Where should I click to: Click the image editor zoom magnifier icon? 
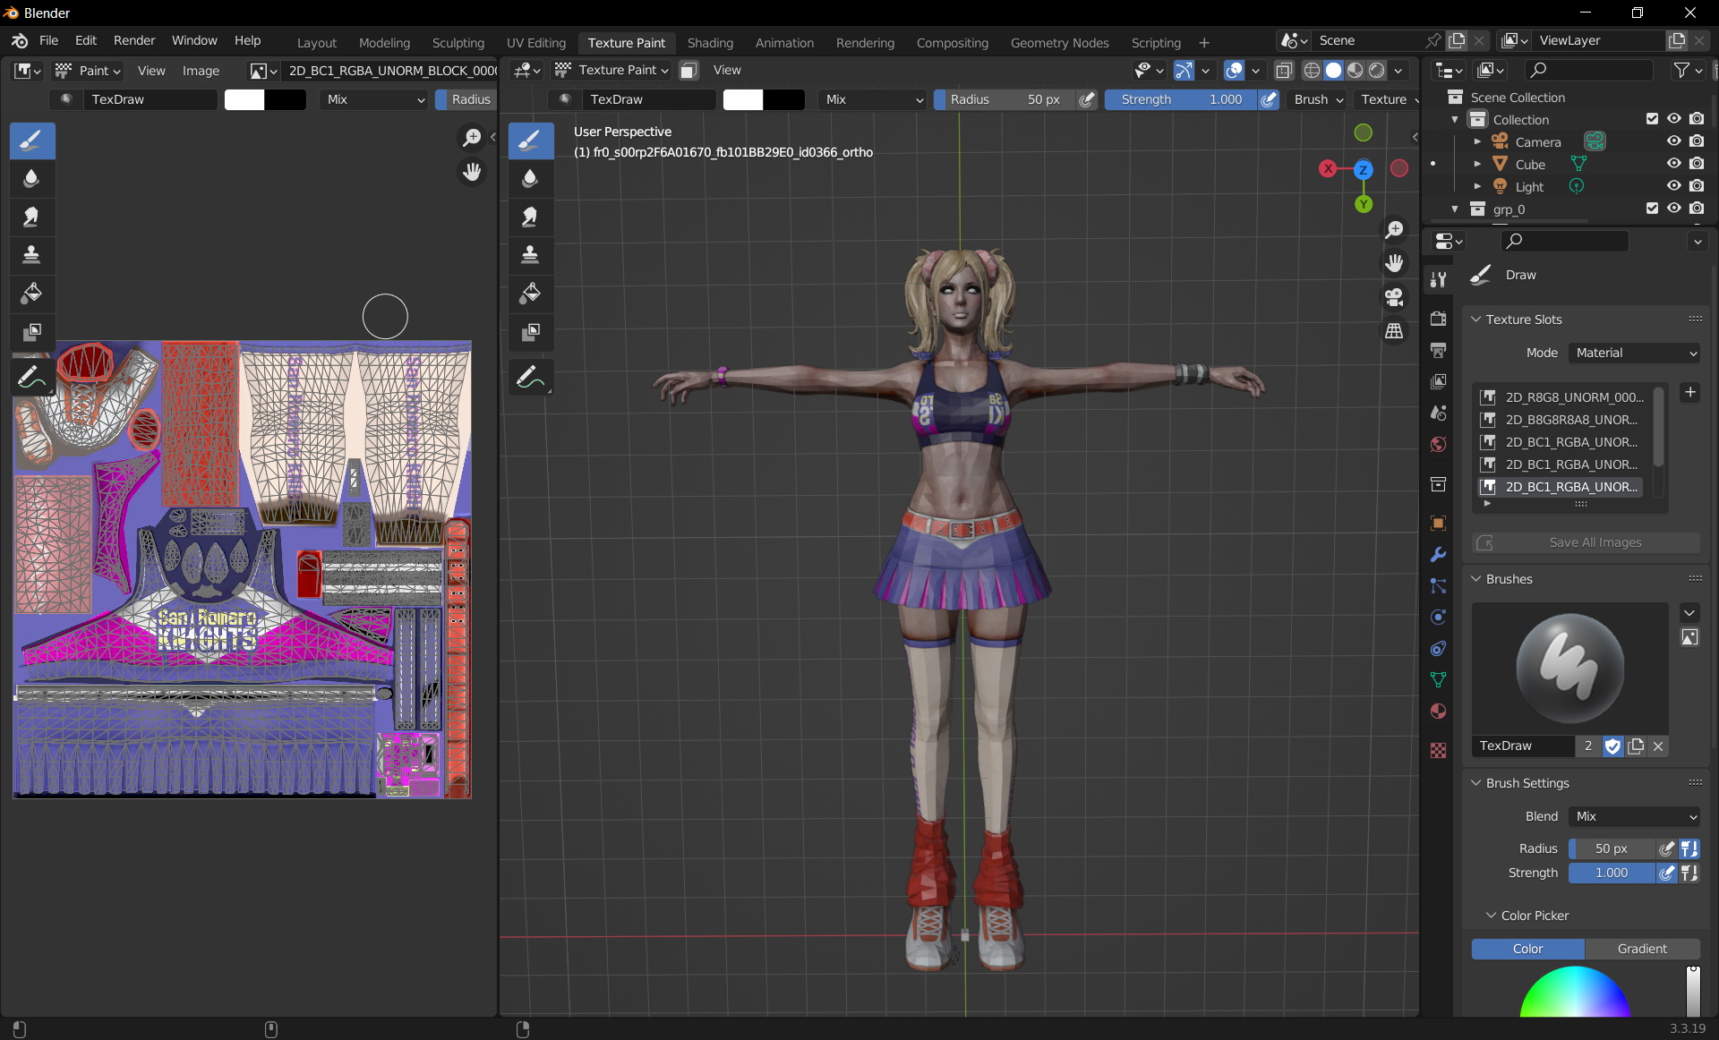pyautogui.click(x=471, y=138)
